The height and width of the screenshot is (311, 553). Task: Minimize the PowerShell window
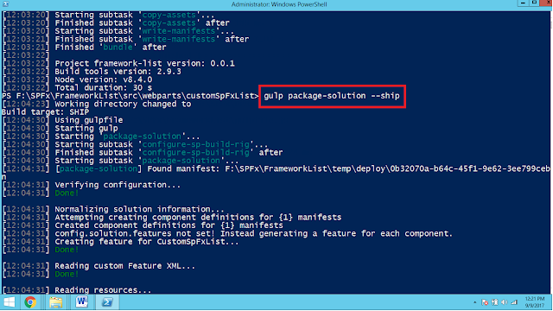[x=523, y=3]
